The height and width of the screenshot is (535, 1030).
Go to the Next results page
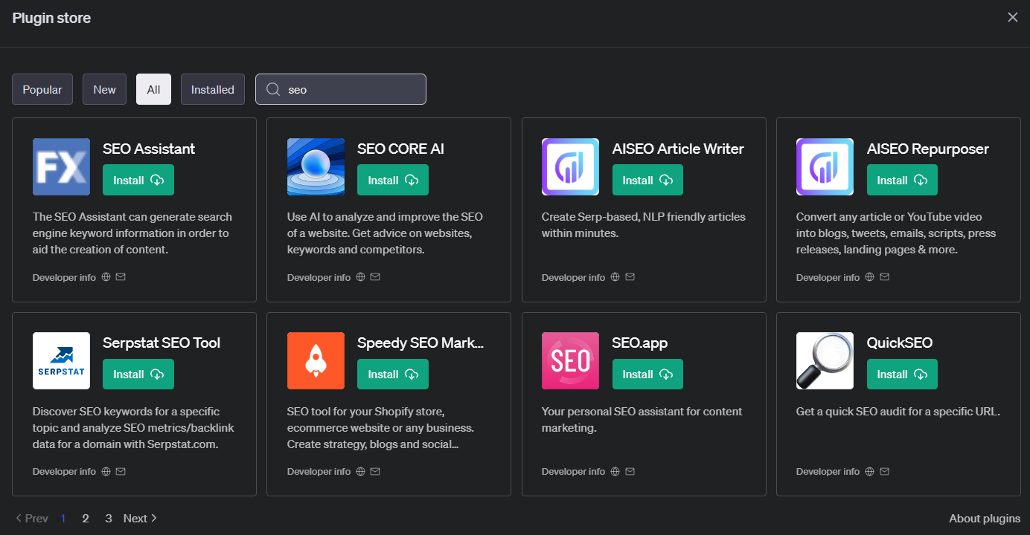point(141,518)
